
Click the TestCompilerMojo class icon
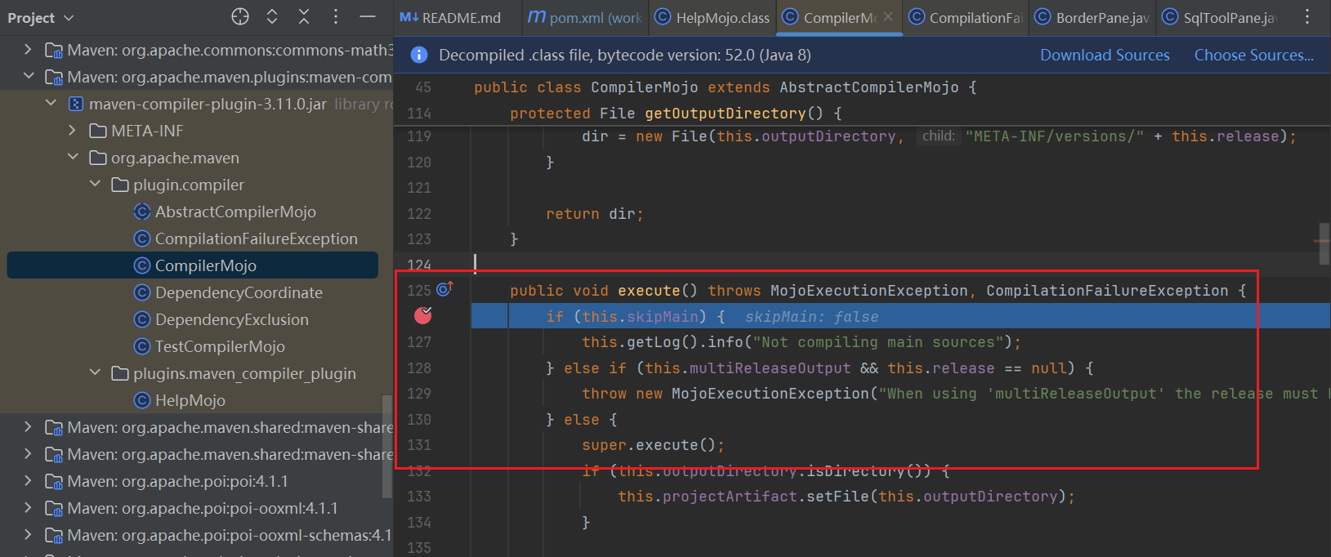tap(142, 346)
